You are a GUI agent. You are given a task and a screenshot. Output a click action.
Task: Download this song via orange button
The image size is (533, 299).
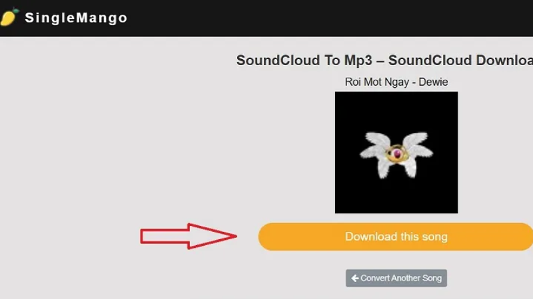pyautogui.click(x=395, y=237)
